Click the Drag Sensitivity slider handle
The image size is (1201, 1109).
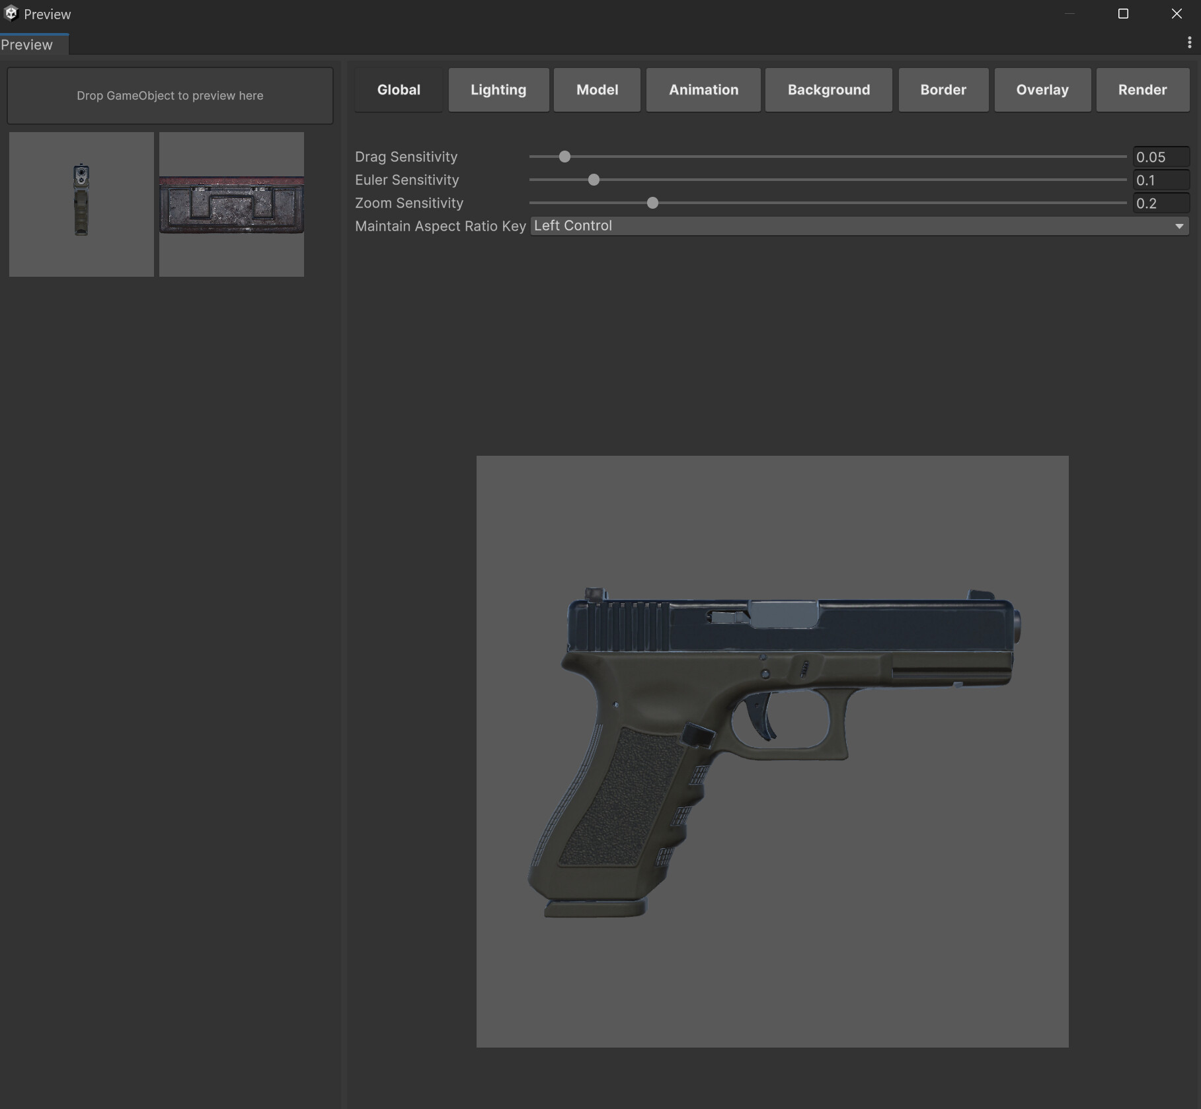[564, 157]
